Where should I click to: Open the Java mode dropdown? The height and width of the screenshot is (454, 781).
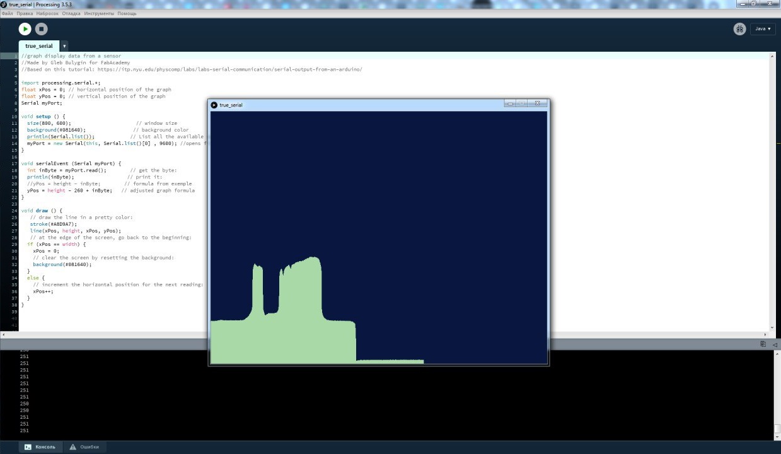coord(761,28)
